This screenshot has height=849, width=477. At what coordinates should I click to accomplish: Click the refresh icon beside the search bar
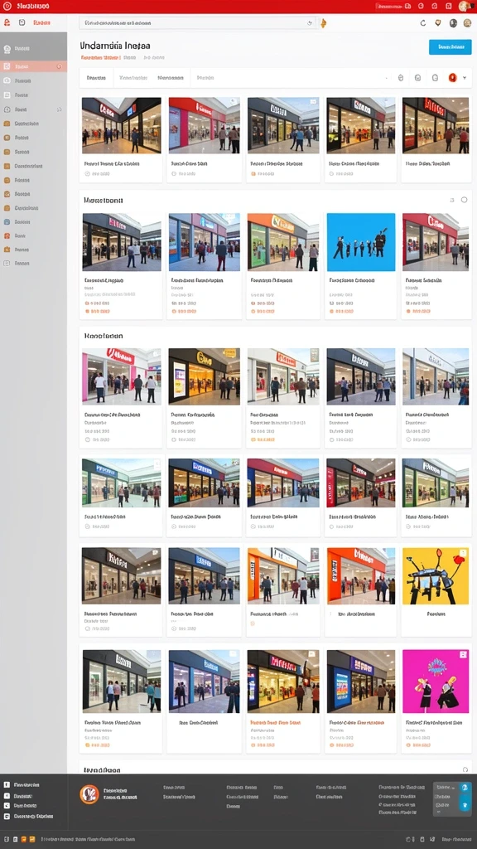[x=423, y=22]
